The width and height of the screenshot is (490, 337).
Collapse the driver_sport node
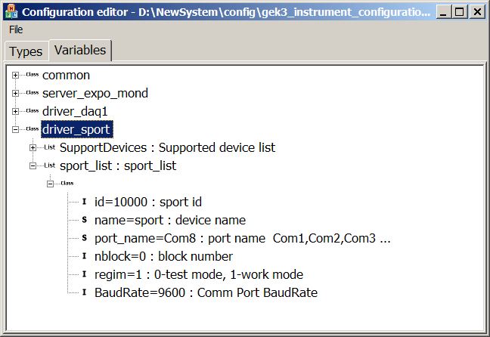tap(16, 130)
